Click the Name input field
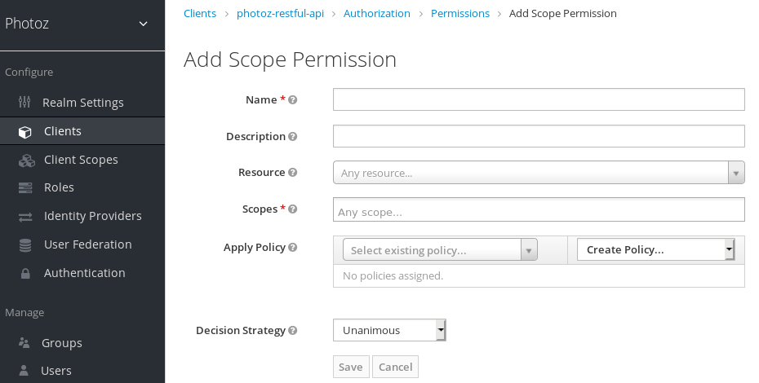 point(539,99)
